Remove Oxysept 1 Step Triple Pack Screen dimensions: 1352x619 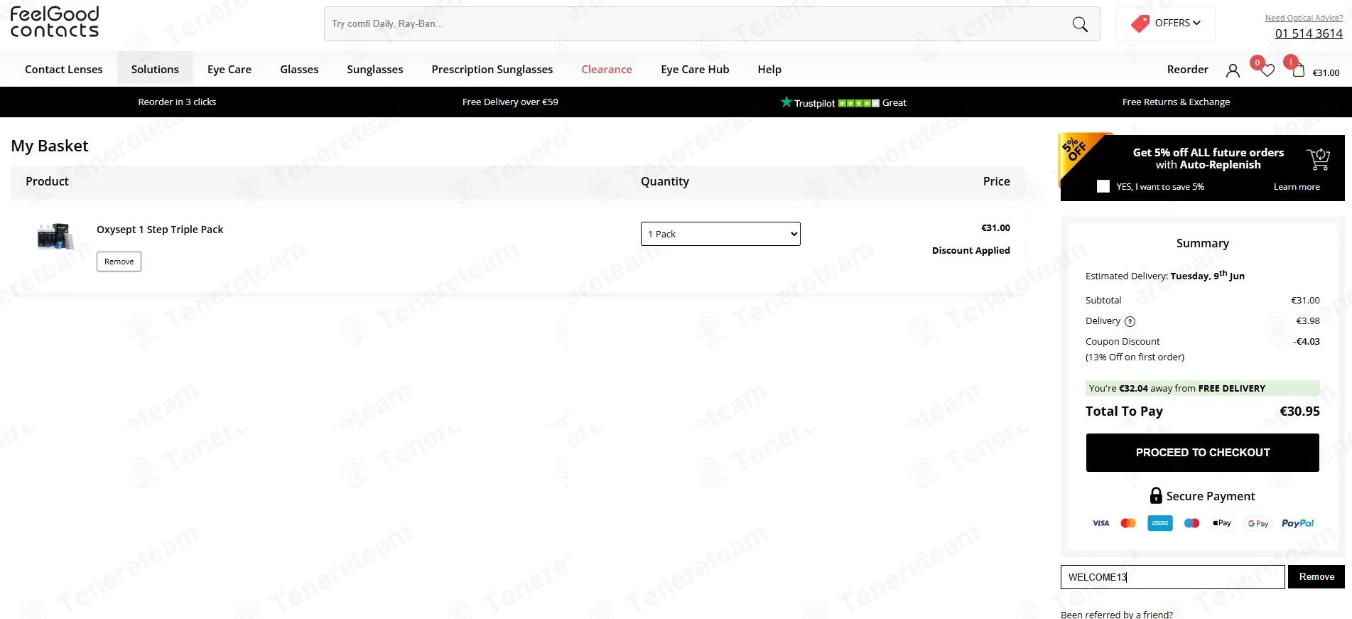pyautogui.click(x=119, y=262)
